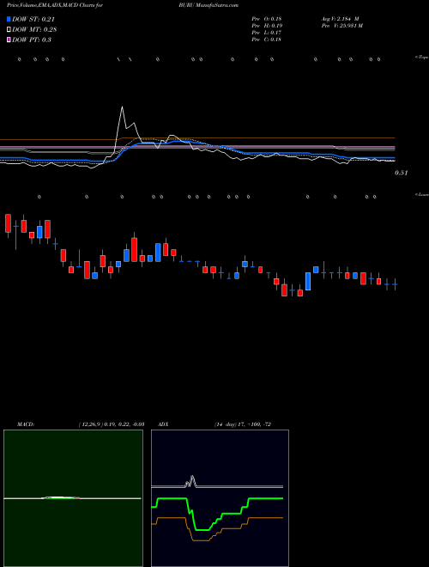Click the 'Pre V: 25.931 M' volume text
This screenshot has width=429, height=567.
tap(341, 26)
